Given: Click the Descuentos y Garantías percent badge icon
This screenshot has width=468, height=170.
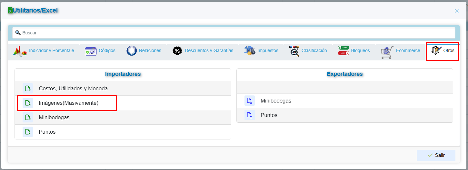Looking at the screenshot, I should click(x=177, y=51).
